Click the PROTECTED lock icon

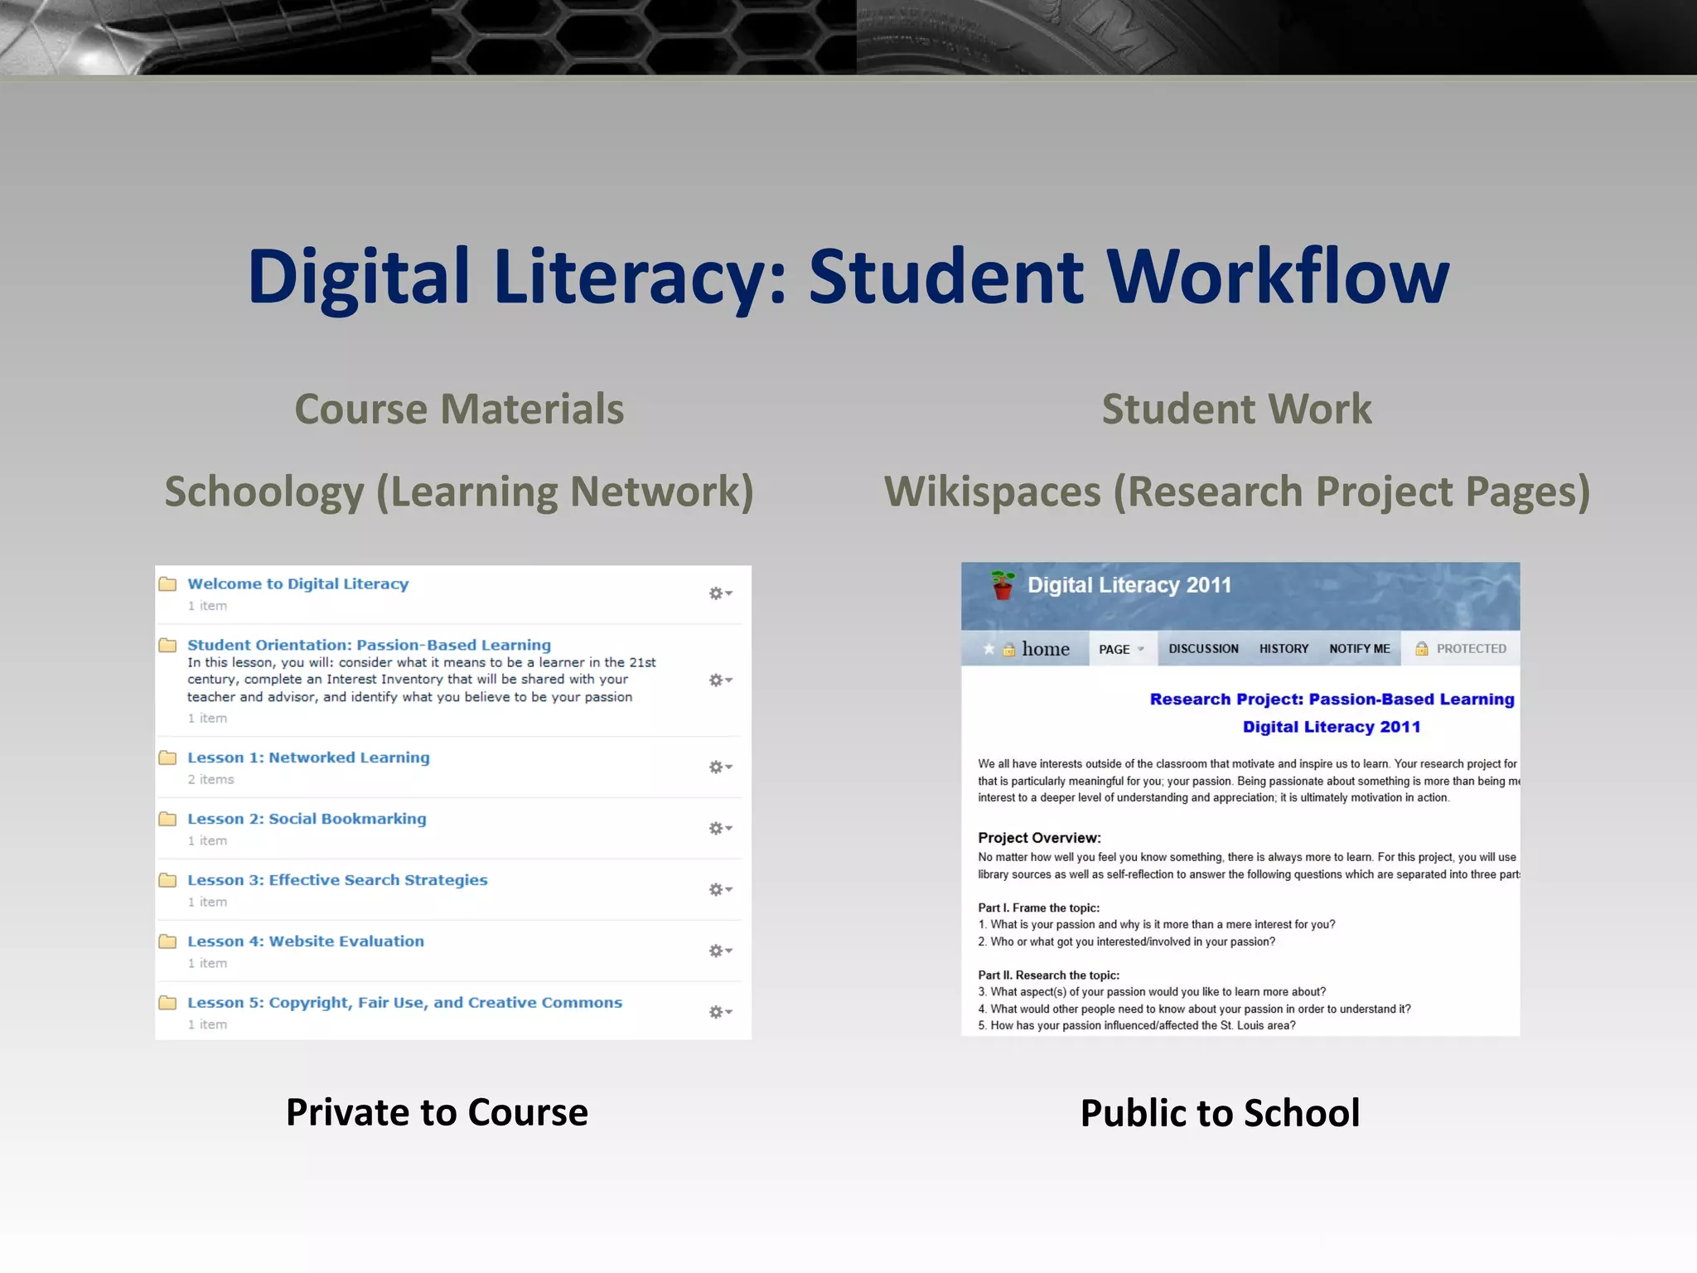(1421, 649)
